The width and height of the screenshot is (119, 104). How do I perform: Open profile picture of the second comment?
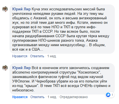coord(5,68)
